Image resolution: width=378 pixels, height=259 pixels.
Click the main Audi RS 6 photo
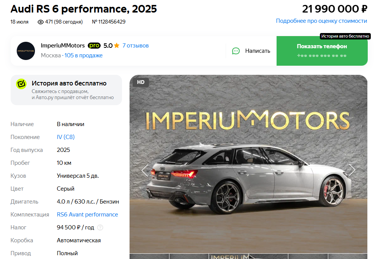point(248,164)
